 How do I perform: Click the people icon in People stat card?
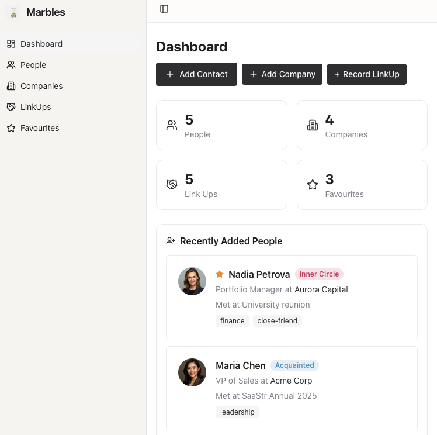[172, 125]
